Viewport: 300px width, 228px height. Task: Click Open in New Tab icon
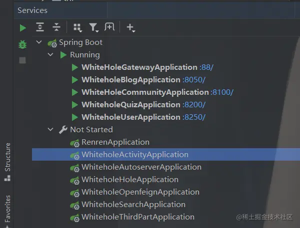click(109, 27)
